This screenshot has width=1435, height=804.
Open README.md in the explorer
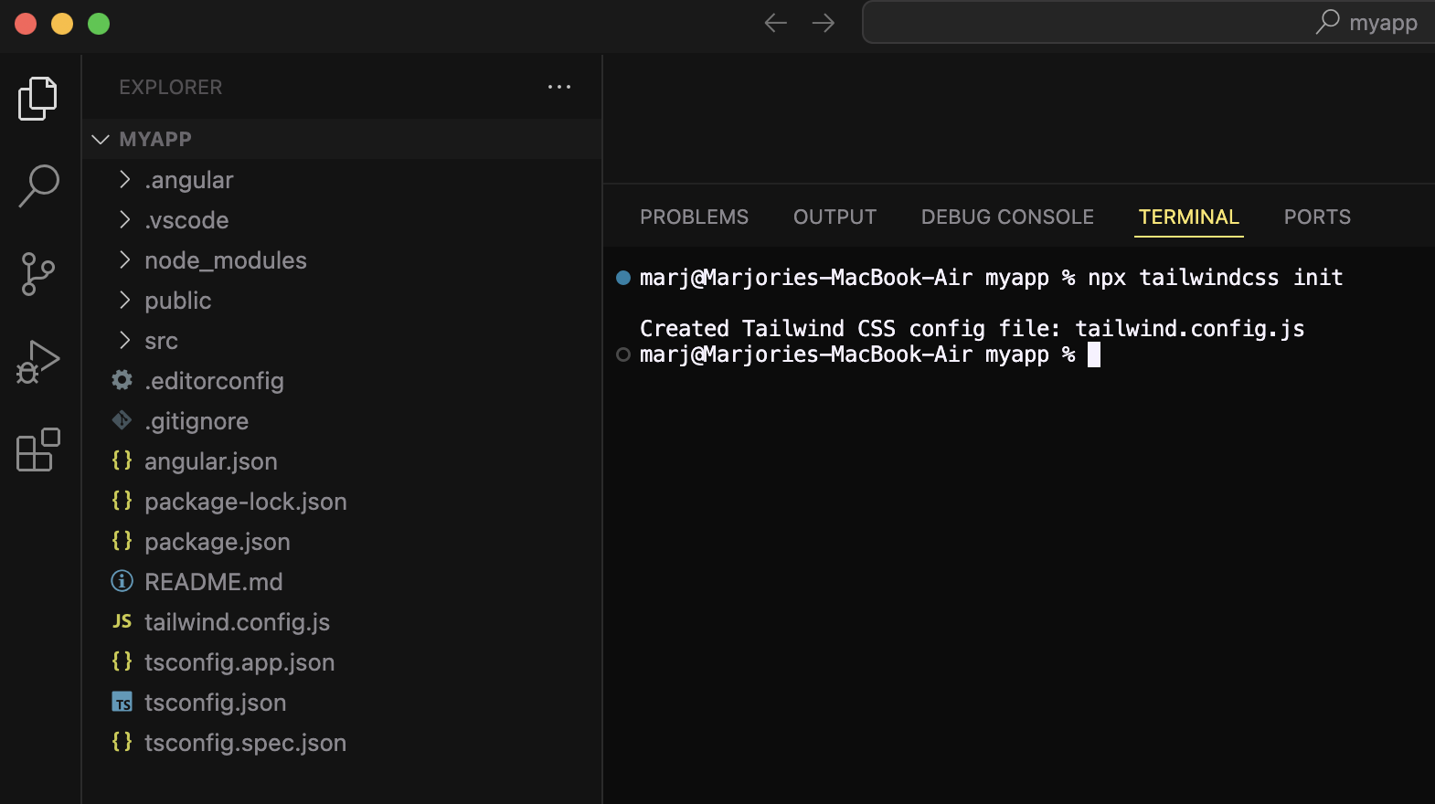coord(213,582)
